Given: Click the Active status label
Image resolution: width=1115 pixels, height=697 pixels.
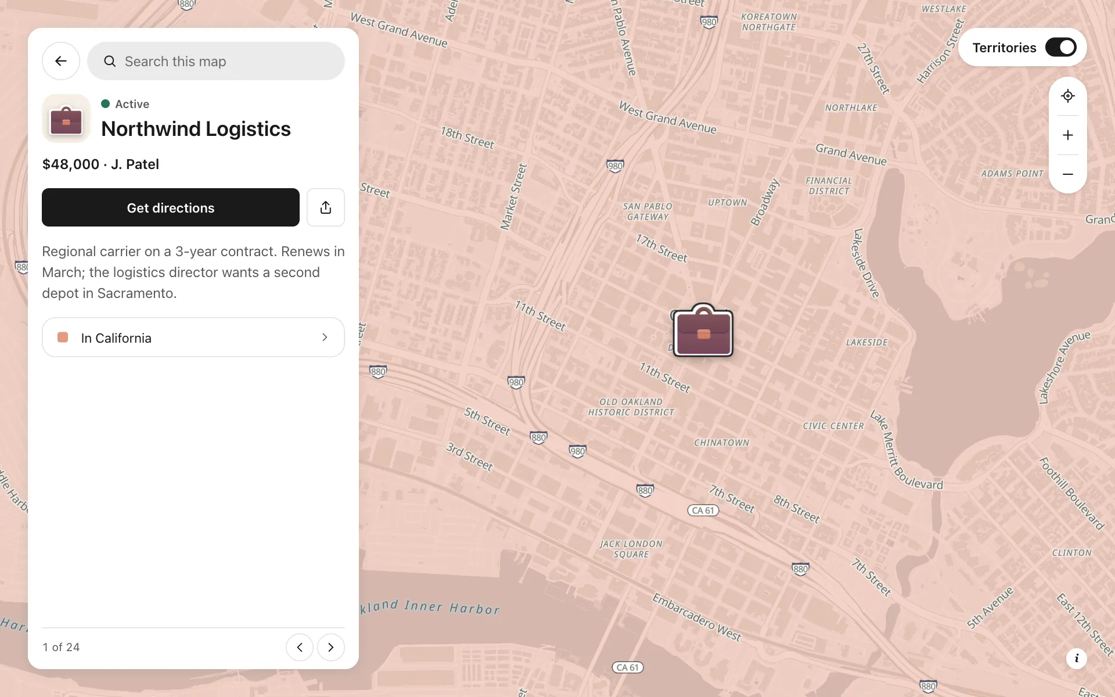Looking at the screenshot, I should click(x=132, y=104).
